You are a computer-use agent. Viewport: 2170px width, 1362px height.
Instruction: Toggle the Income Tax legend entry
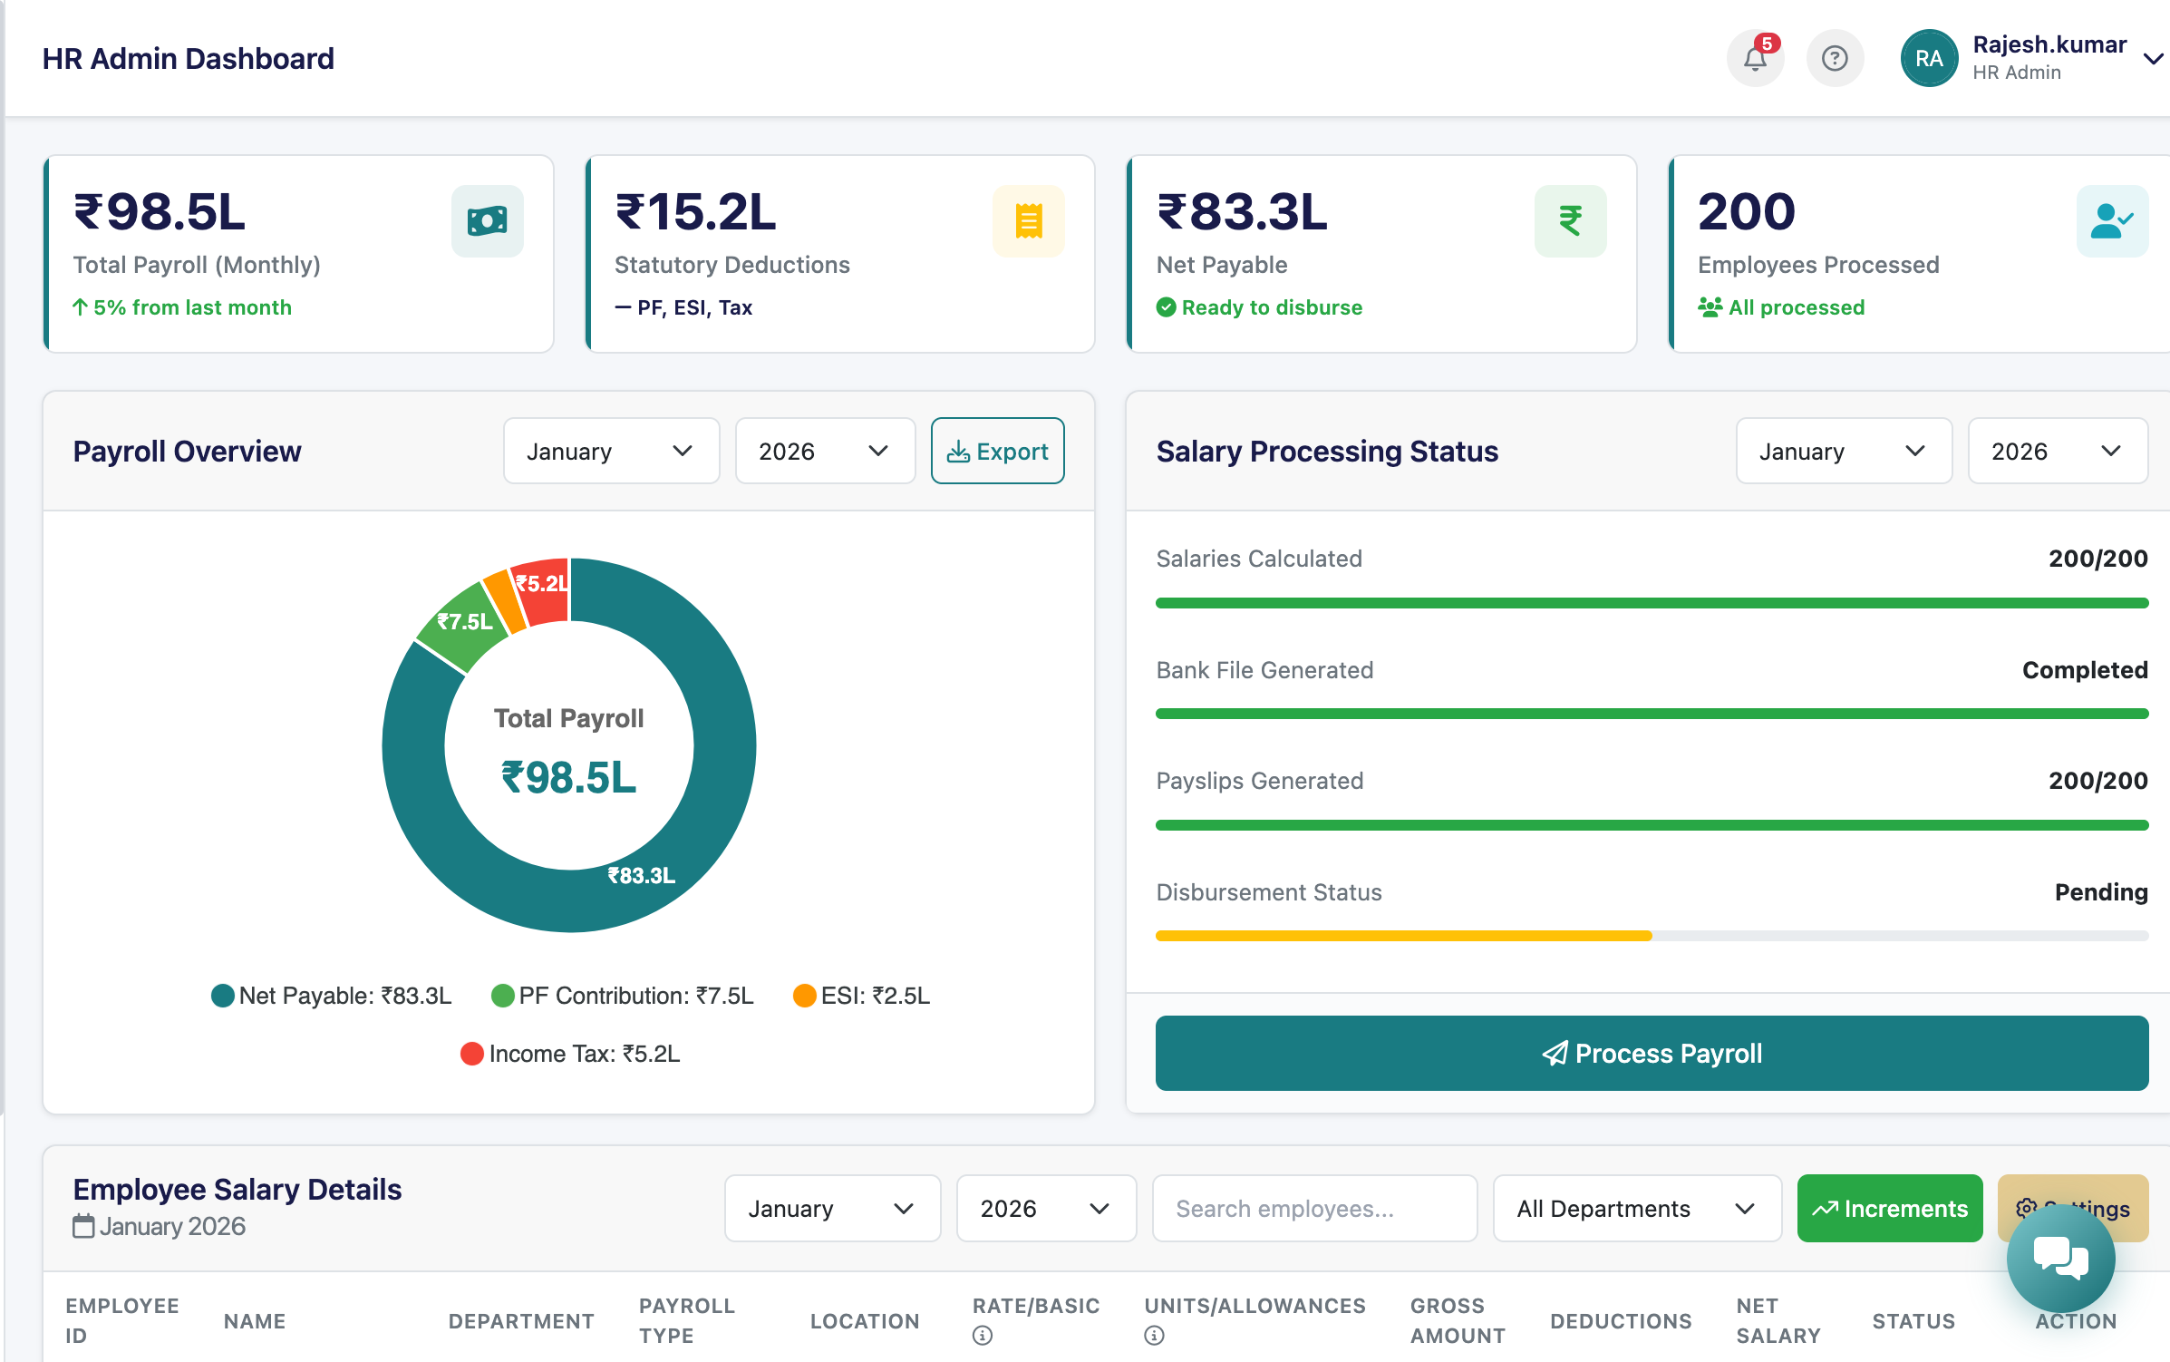tap(569, 1053)
